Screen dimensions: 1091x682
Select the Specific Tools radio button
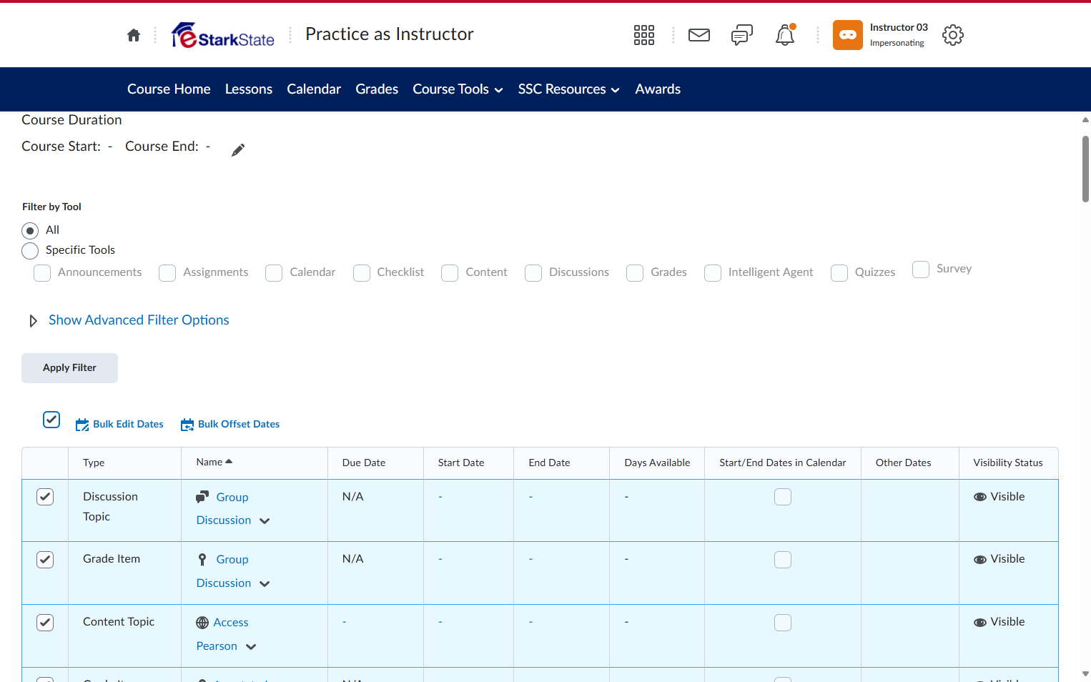[x=30, y=251]
